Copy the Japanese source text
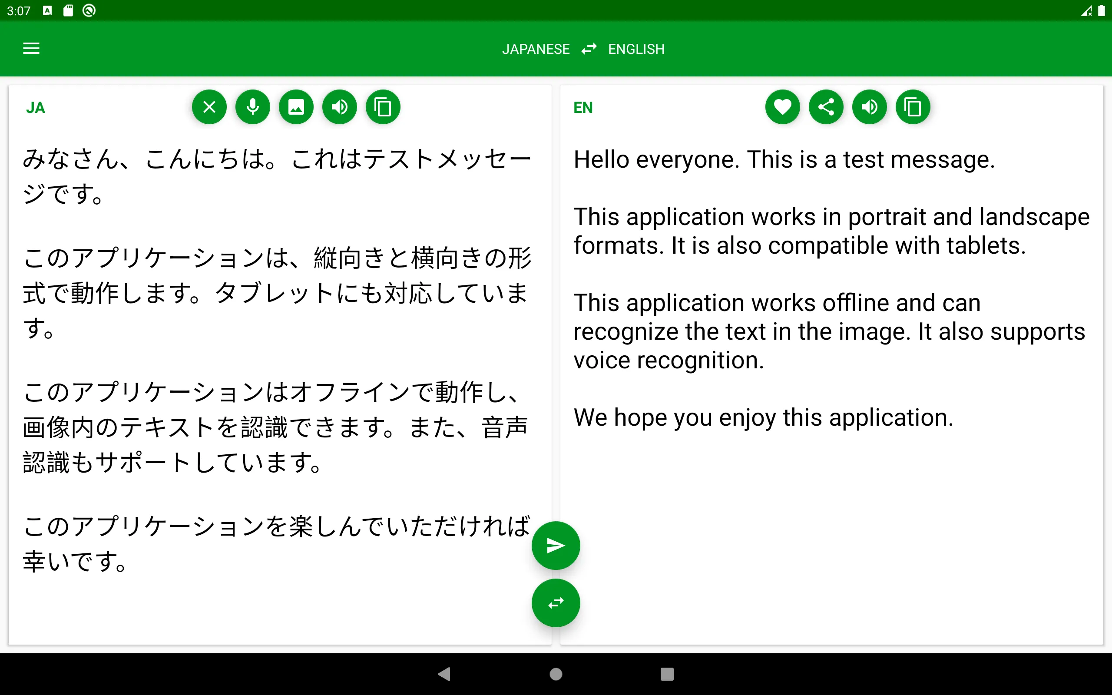 tap(383, 107)
